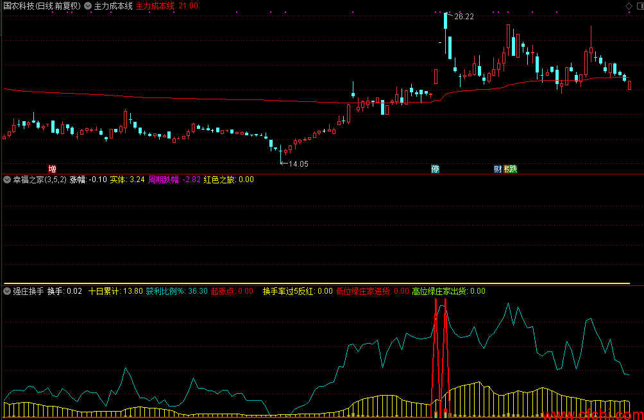Click the 强庄换手 indicator name

click(x=28, y=291)
